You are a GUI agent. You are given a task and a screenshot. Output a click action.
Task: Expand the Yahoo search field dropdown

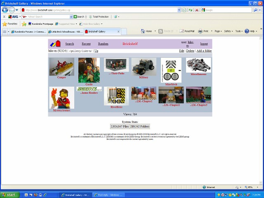(71, 16)
